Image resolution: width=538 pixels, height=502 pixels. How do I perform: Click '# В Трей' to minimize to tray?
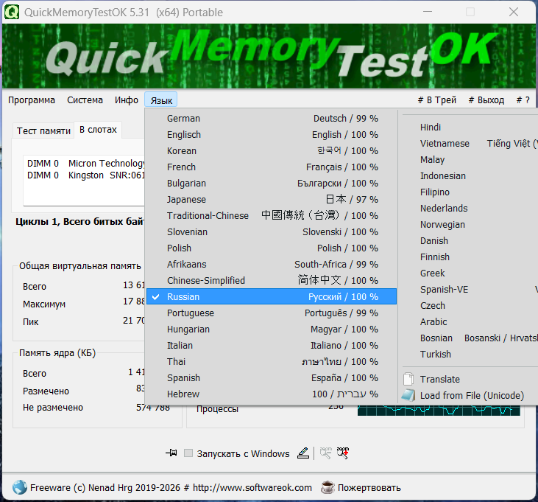[436, 100]
